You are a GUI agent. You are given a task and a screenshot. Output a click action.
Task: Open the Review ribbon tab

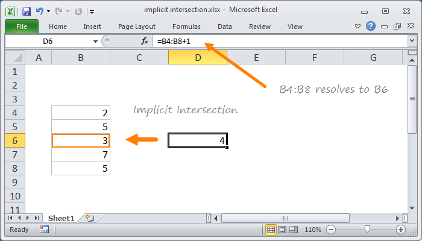(x=260, y=27)
